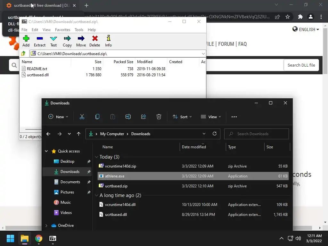Open the New dropdown in Explorer
The height and width of the screenshot is (246, 328).
pos(58,117)
